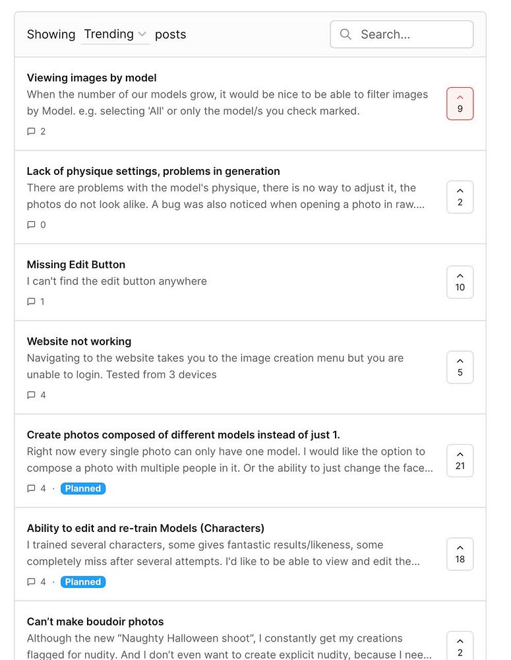511x660 pixels.
Task: Click the search magnifier icon
Action: 346,34
